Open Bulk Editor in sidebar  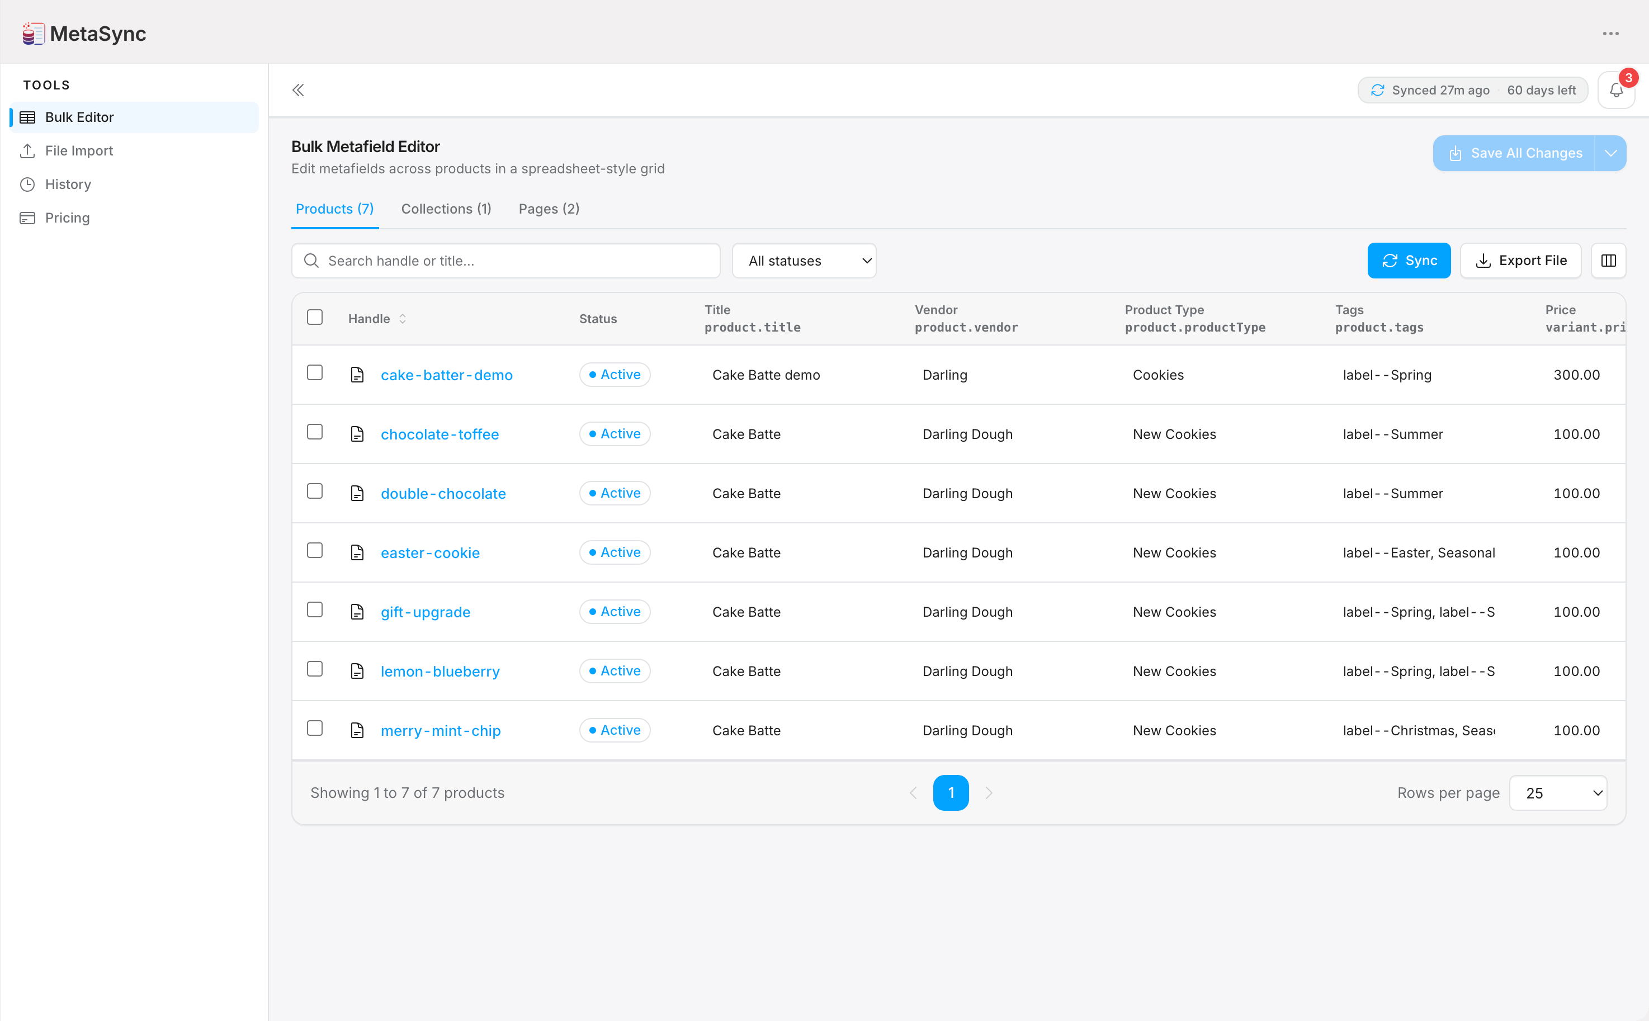(134, 117)
